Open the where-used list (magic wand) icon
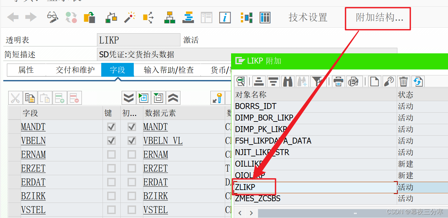This screenshot has width=448, height=218. point(130,17)
